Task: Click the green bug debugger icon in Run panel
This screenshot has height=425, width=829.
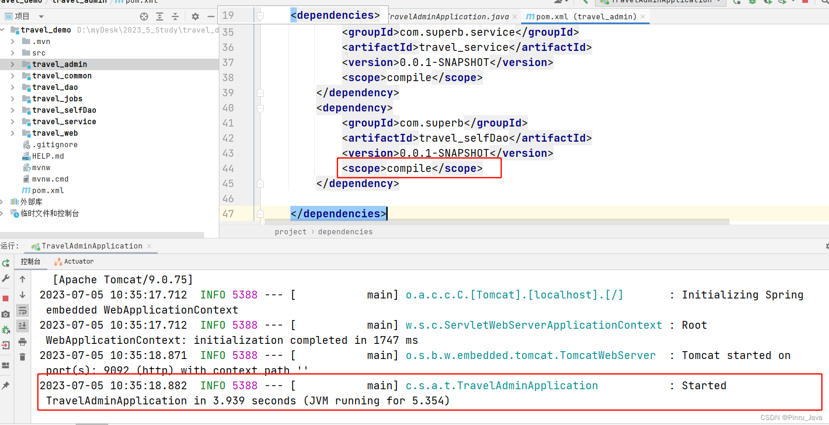Action: point(6,330)
